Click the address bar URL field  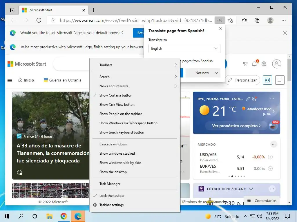(x=136, y=20)
